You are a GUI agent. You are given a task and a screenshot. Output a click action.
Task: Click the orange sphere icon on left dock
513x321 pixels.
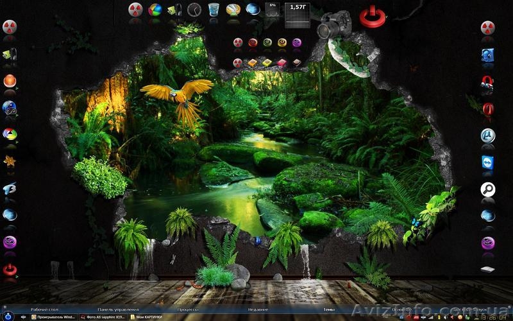(x=10, y=81)
